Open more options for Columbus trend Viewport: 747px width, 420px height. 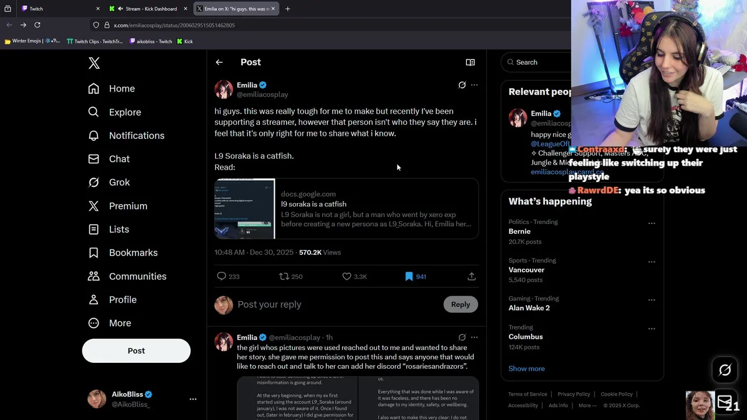pos(652,328)
